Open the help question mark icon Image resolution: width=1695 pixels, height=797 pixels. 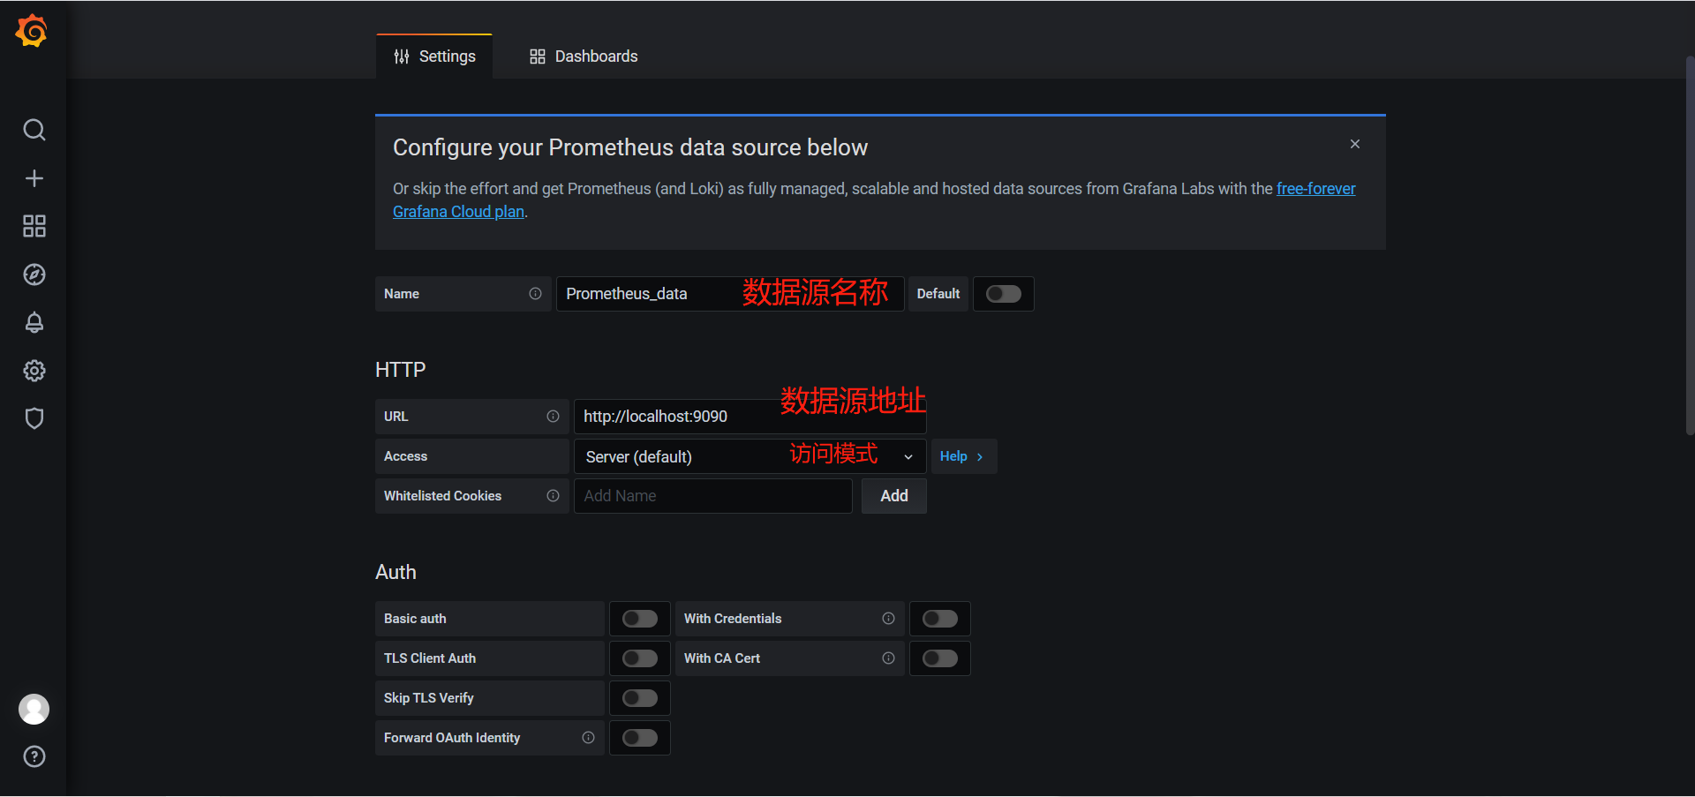[34, 756]
